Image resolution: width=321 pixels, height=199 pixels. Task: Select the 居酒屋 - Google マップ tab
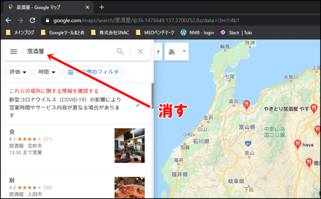pos(48,7)
